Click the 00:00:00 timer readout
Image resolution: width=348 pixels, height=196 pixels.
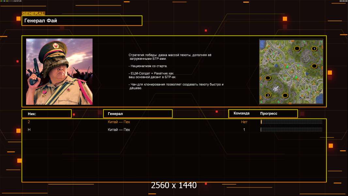click(x=343, y=1)
